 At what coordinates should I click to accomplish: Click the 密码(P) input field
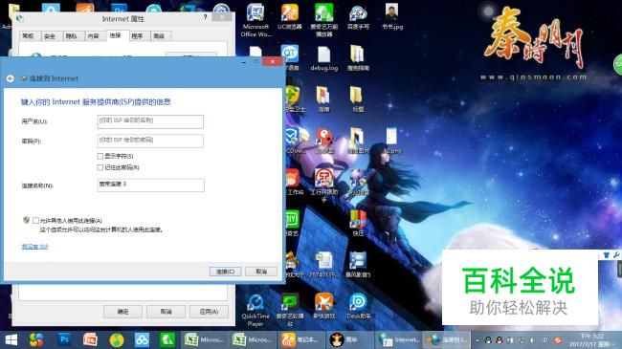[150, 142]
